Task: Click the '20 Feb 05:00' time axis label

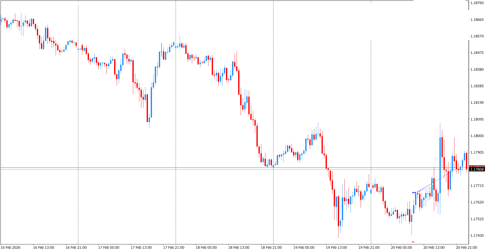Action: tap(401, 247)
